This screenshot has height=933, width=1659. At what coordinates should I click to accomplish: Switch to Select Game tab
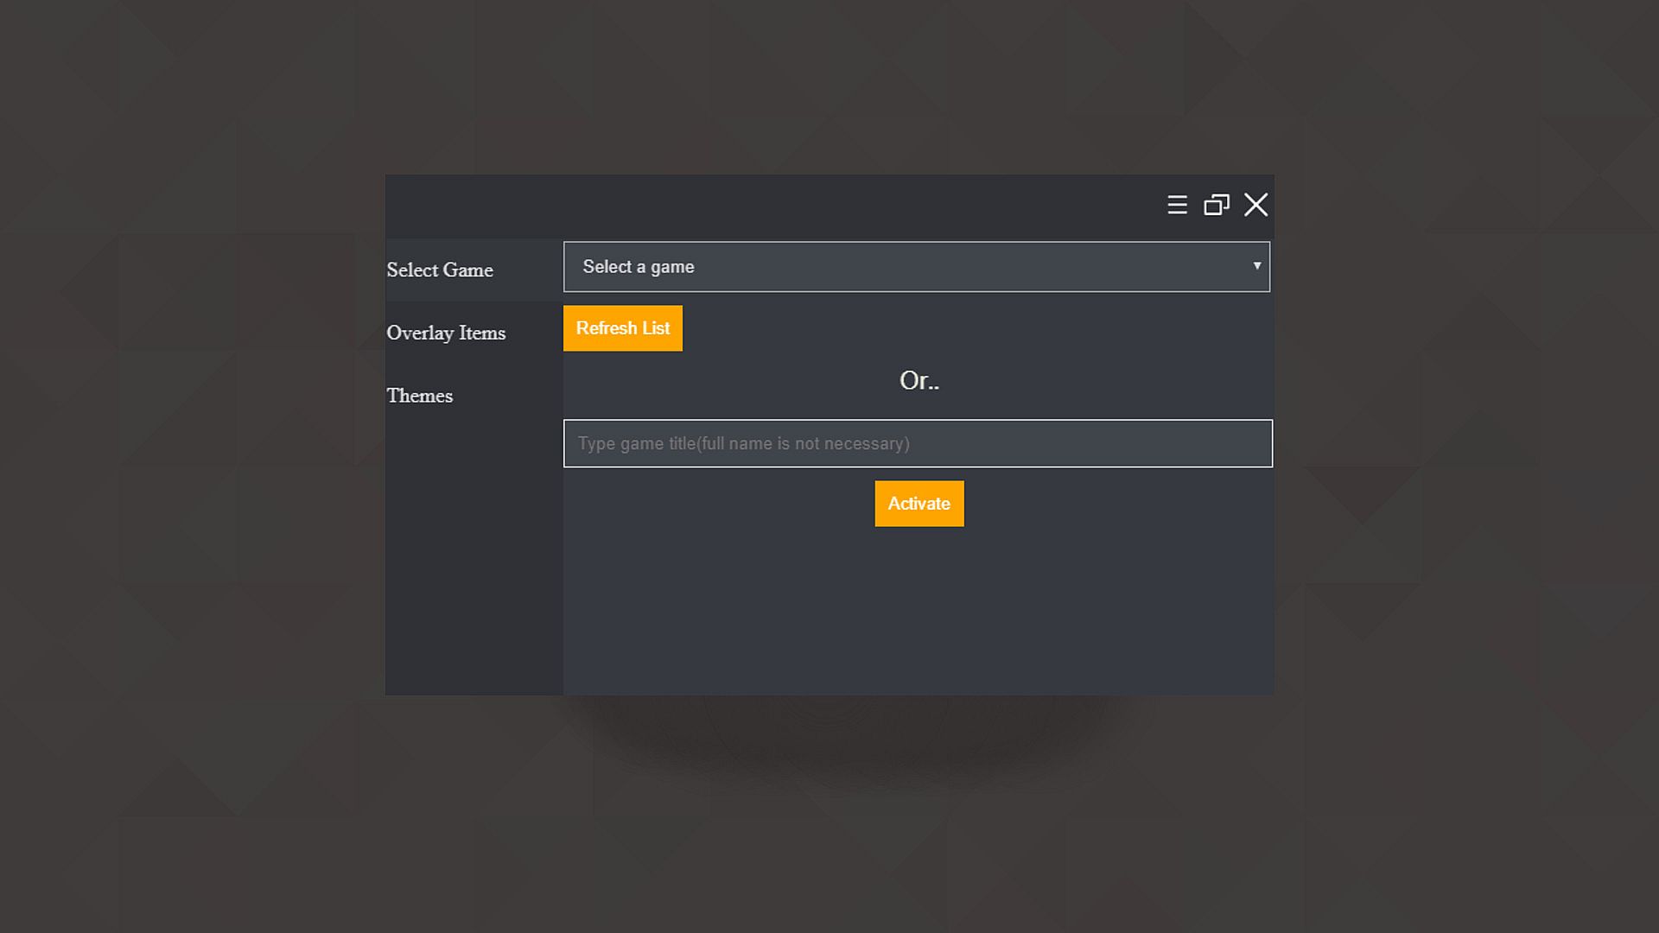(x=440, y=270)
